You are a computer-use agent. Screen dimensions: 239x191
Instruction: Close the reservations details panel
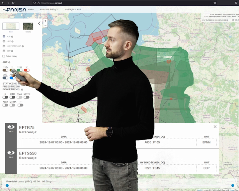click(215, 127)
